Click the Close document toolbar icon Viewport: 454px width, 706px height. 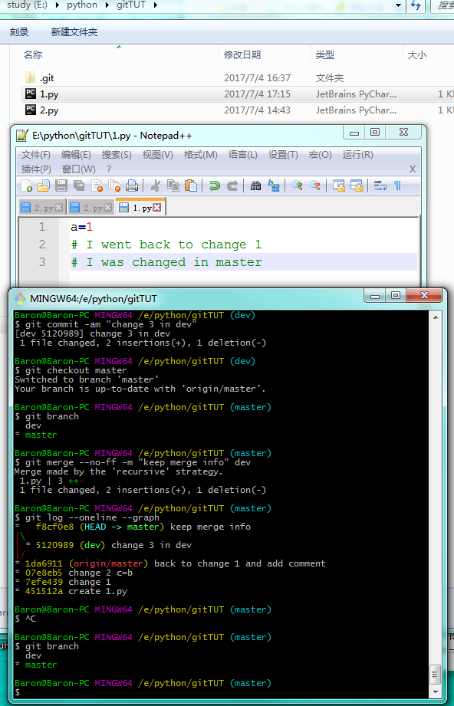tap(97, 186)
